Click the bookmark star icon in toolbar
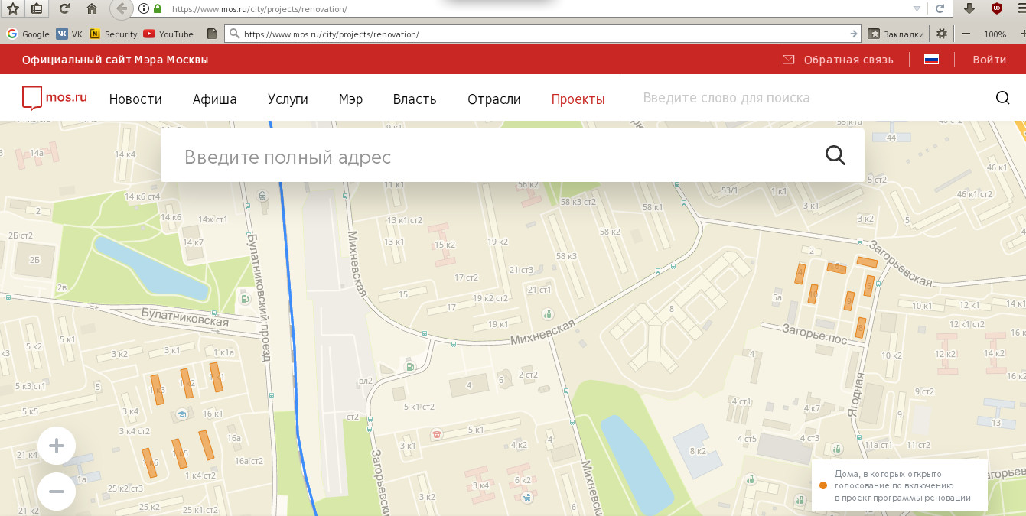Viewport: 1026px width, 516px height. [12, 9]
